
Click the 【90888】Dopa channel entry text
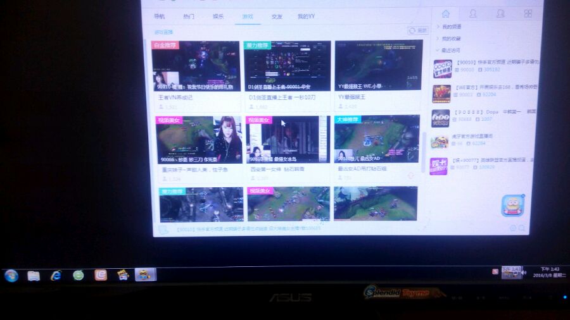(x=495, y=112)
